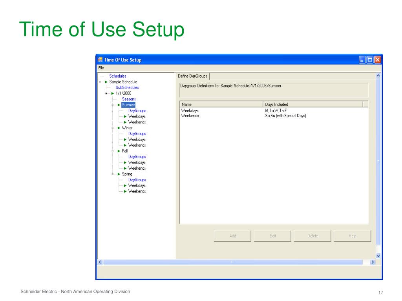Click the M,Tu,W,Th,F days cell
This screenshot has height=301, width=402.
(276, 111)
